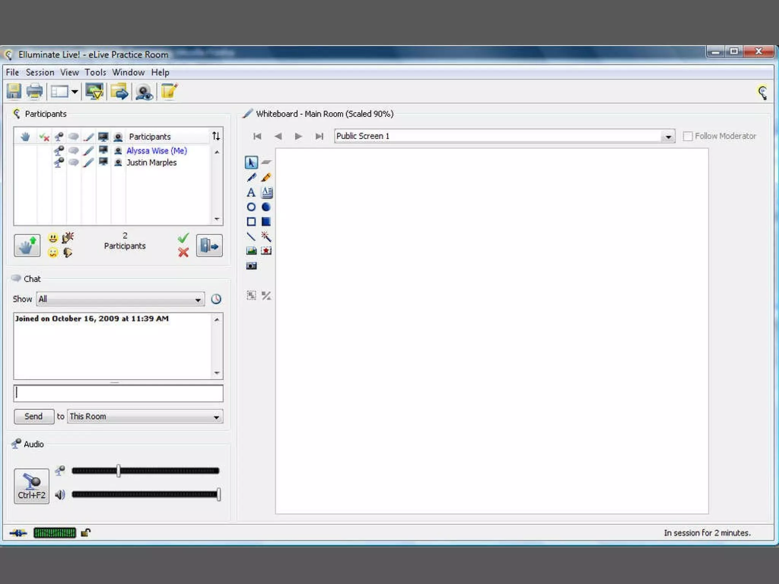Pick the hollow rectangle tool
This screenshot has width=779, height=584.
tap(251, 222)
